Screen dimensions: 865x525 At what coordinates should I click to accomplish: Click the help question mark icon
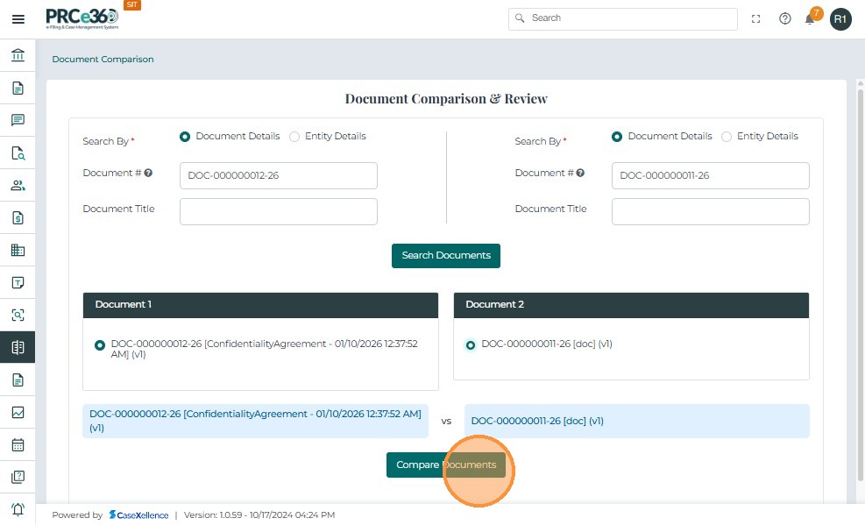pyautogui.click(x=785, y=18)
